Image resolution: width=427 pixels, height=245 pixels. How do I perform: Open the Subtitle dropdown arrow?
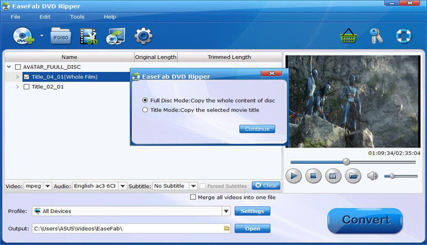[x=193, y=186]
